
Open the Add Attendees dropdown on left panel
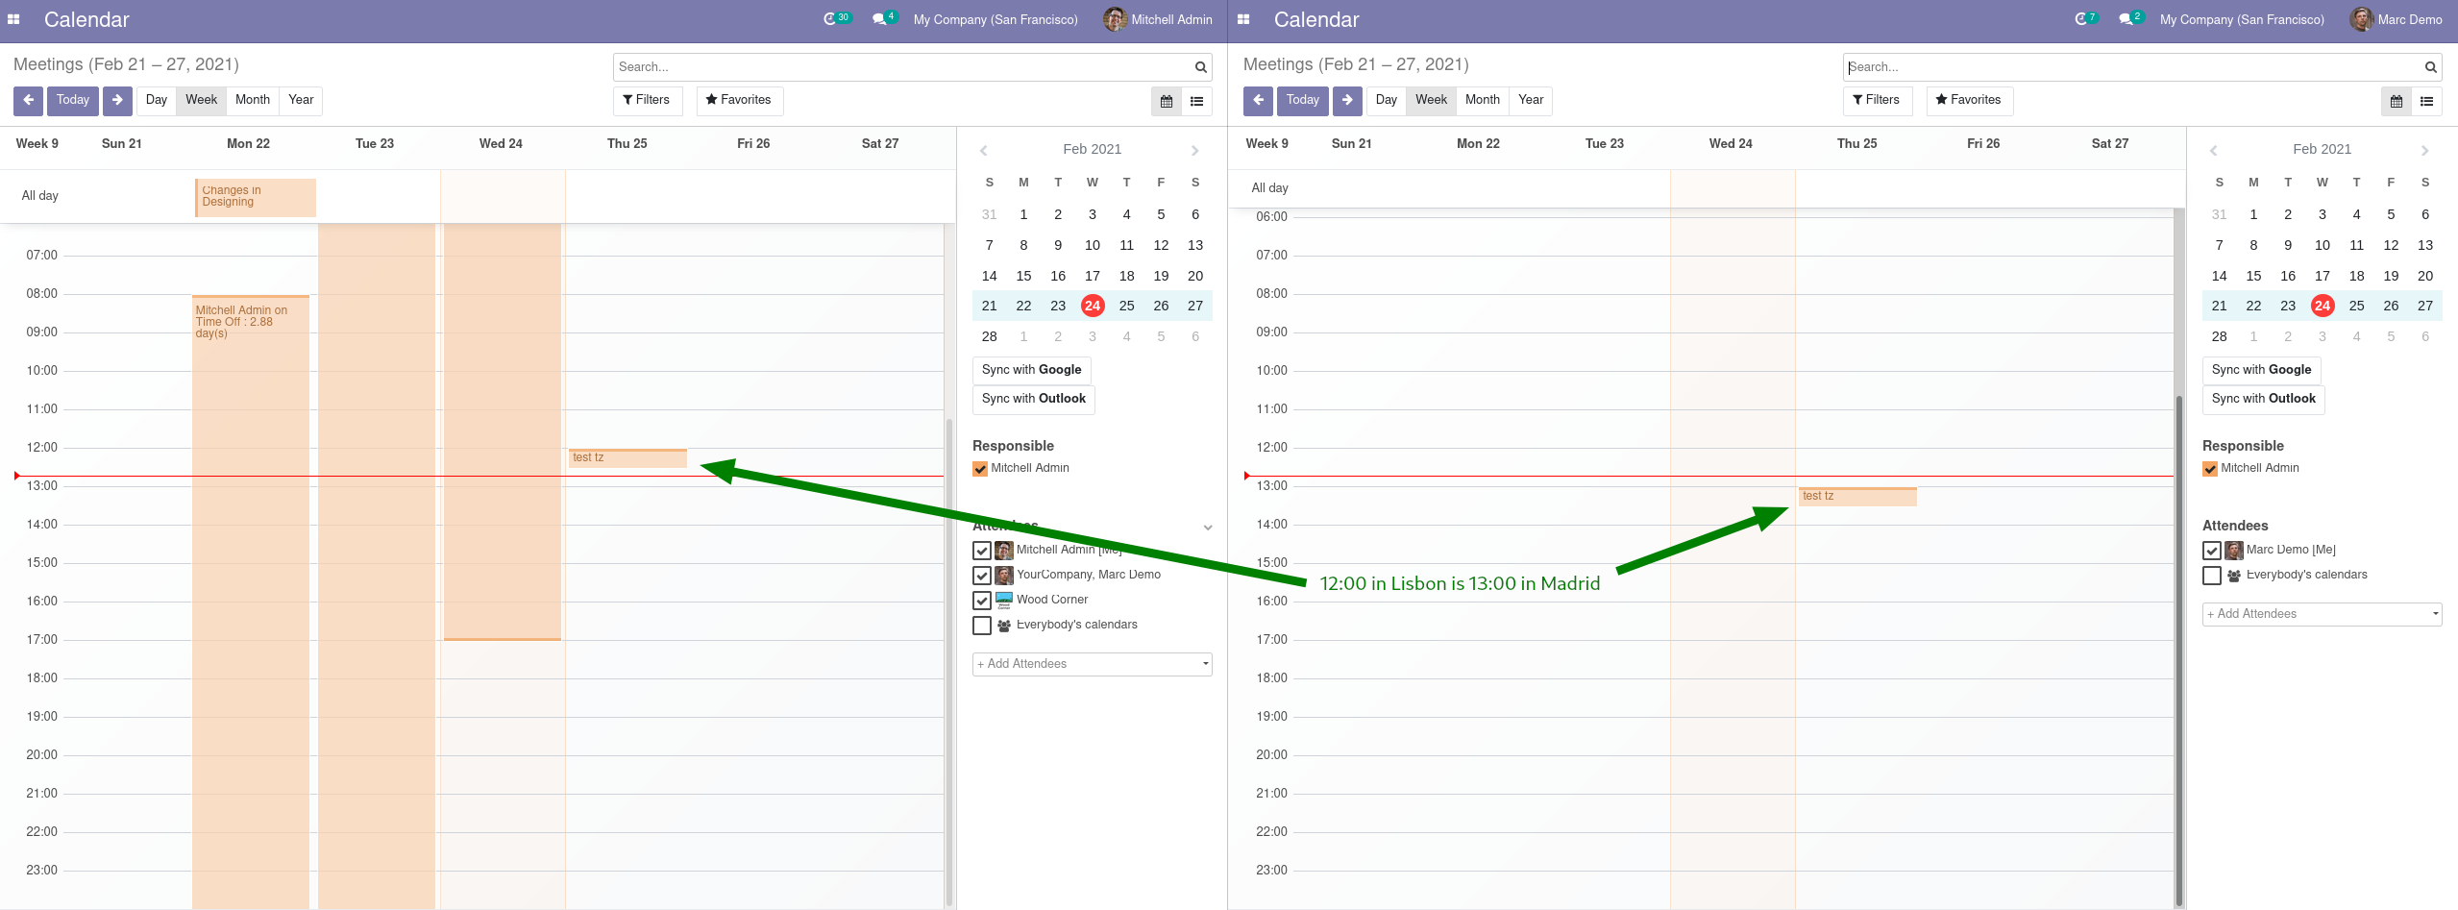[1091, 663]
